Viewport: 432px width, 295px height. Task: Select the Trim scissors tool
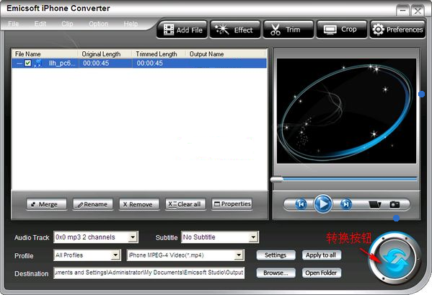[288, 30]
